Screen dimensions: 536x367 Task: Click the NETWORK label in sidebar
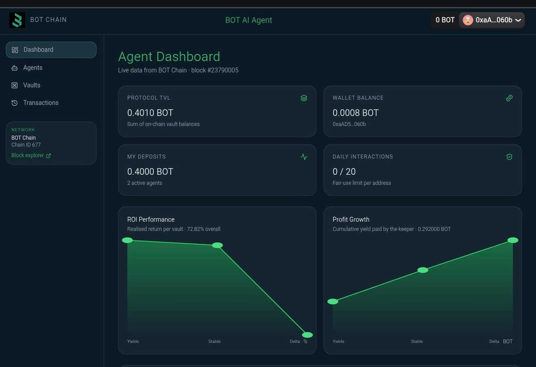23,130
